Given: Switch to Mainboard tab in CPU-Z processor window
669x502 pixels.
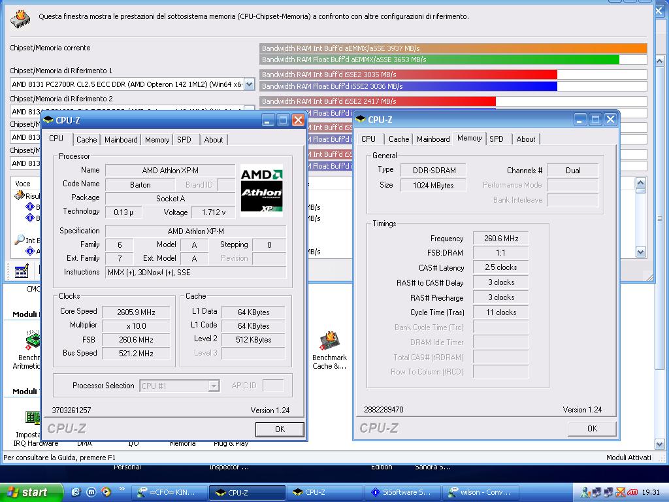Looking at the screenshot, I should [x=121, y=140].
